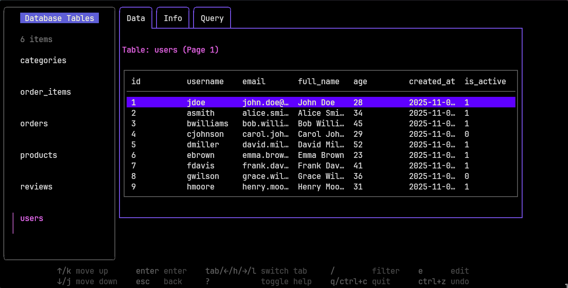Click the age column header
568x288 pixels.
[x=360, y=81]
